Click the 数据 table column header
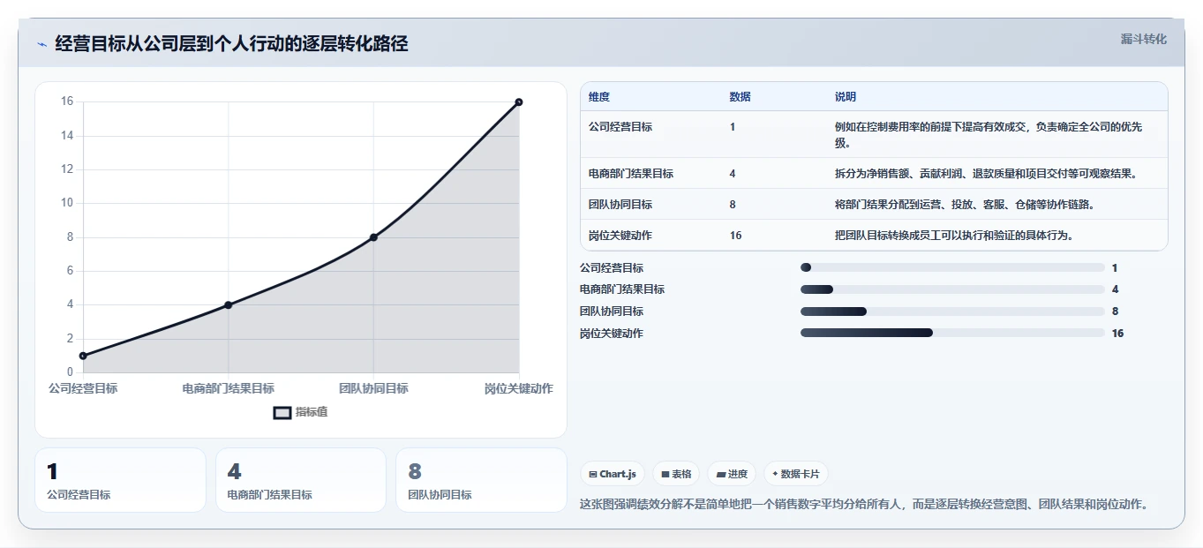 point(741,97)
